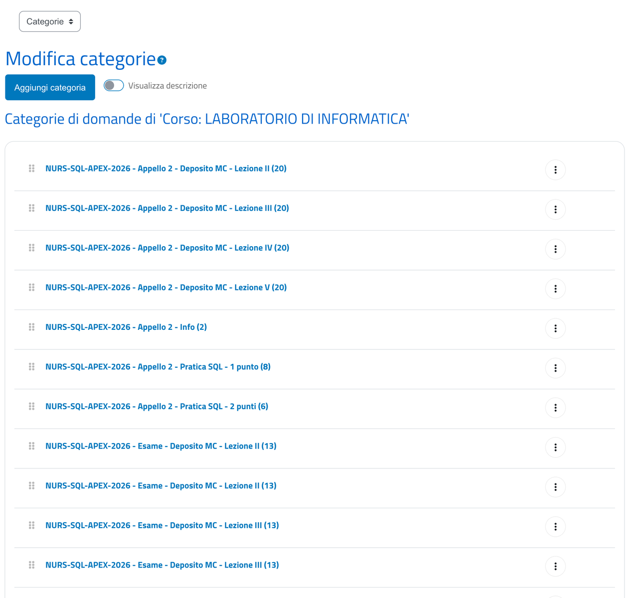Click heading Categorie di domande di 'Corso: LABORATORIO DI INFORMATICA'

click(207, 119)
